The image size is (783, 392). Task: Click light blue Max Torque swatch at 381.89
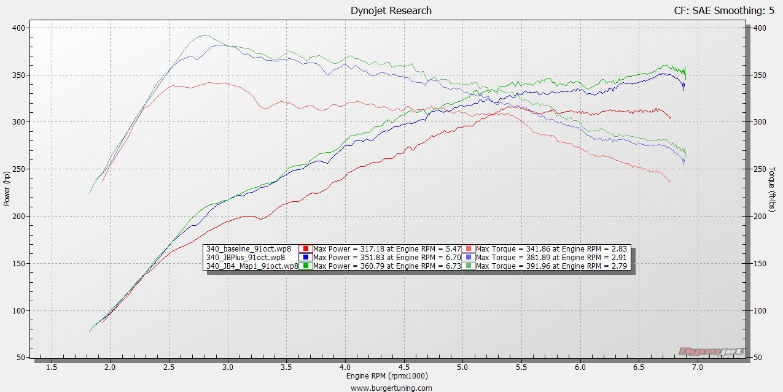pos(468,258)
